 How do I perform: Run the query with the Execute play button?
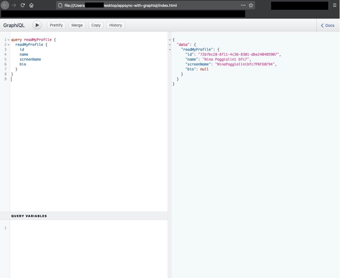(37, 25)
